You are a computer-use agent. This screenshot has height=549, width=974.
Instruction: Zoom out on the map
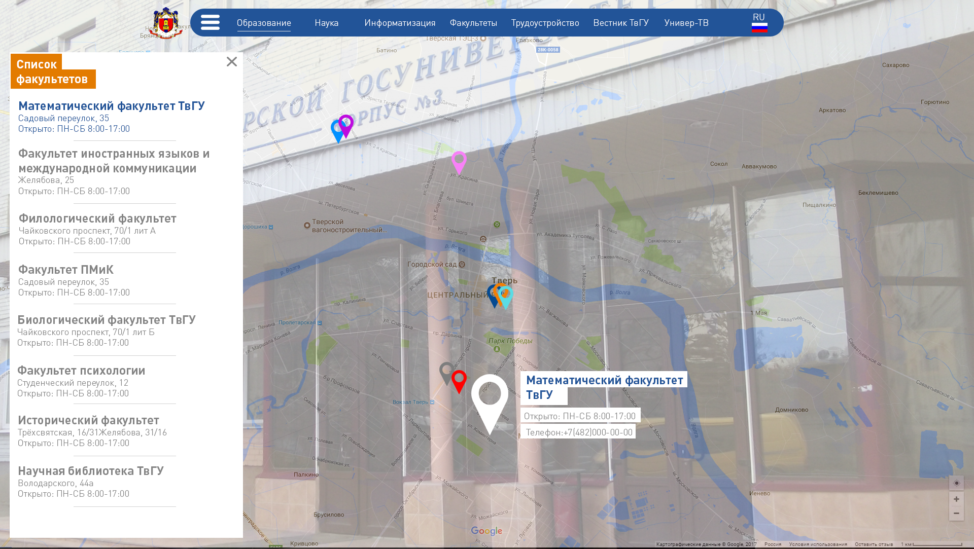coord(956,514)
